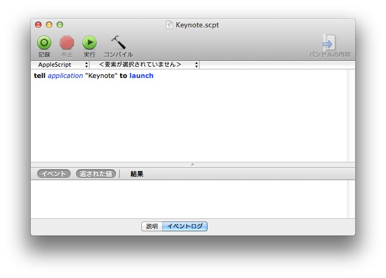Open the <要素が選択されていません> element dropdown
Image resolution: width=386 pixels, height=278 pixels.
[x=144, y=65]
